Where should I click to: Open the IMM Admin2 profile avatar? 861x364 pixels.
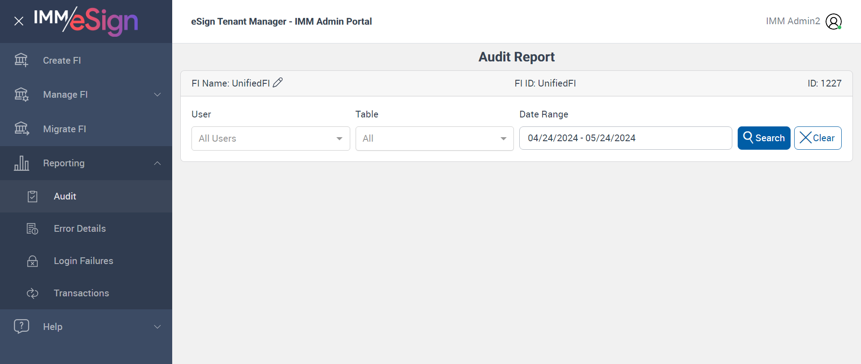pyautogui.click(x=833, y=22)
